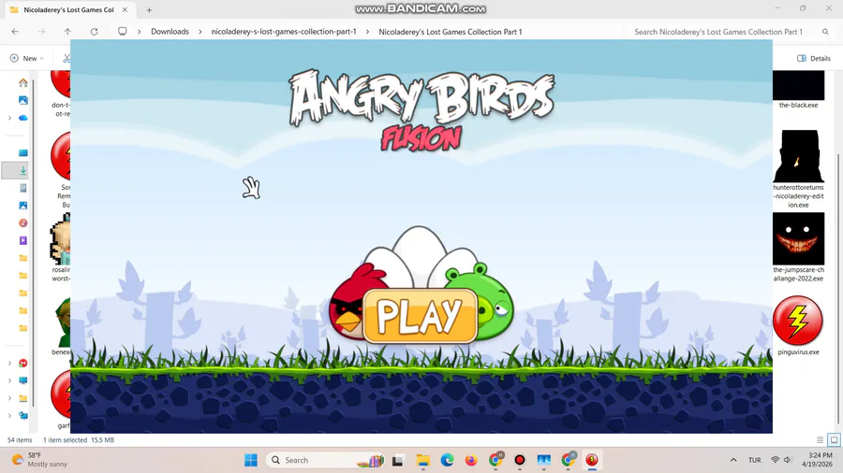843x473 pixels.
Task: Select the-jumpscare-challange-2022.exe thumbnail
Action: (798, 238)
